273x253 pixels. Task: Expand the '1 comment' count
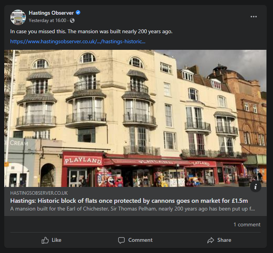(x=247, y=224)
